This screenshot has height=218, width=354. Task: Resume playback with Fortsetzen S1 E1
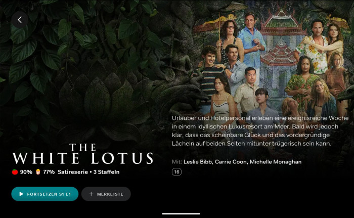pos(45,194)
